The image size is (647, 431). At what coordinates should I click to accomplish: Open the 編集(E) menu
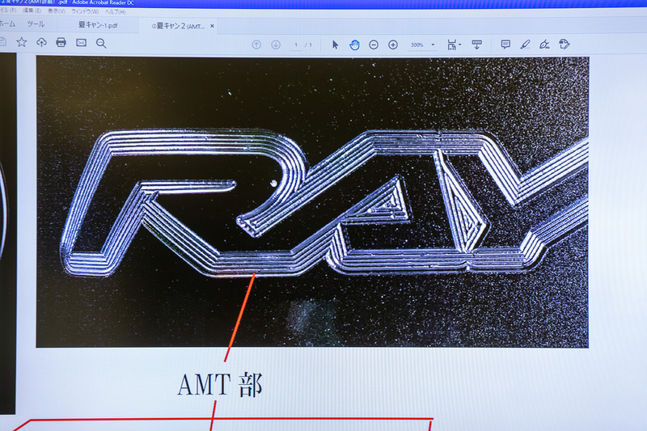[32, 11]
